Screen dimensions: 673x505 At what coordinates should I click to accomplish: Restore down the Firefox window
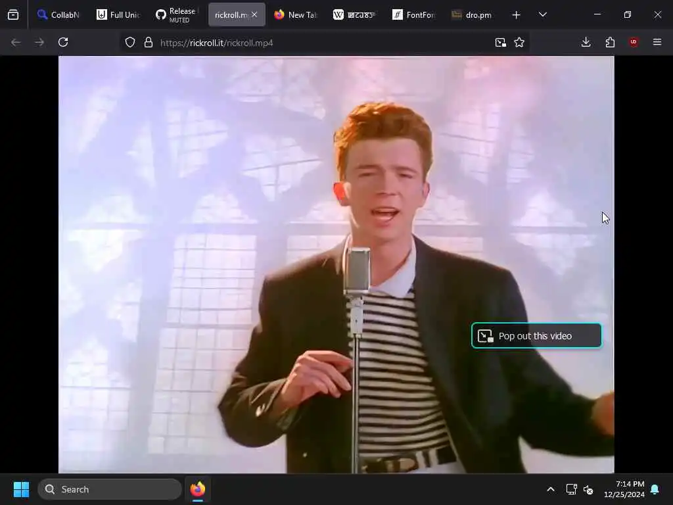[x=628, y=14]
